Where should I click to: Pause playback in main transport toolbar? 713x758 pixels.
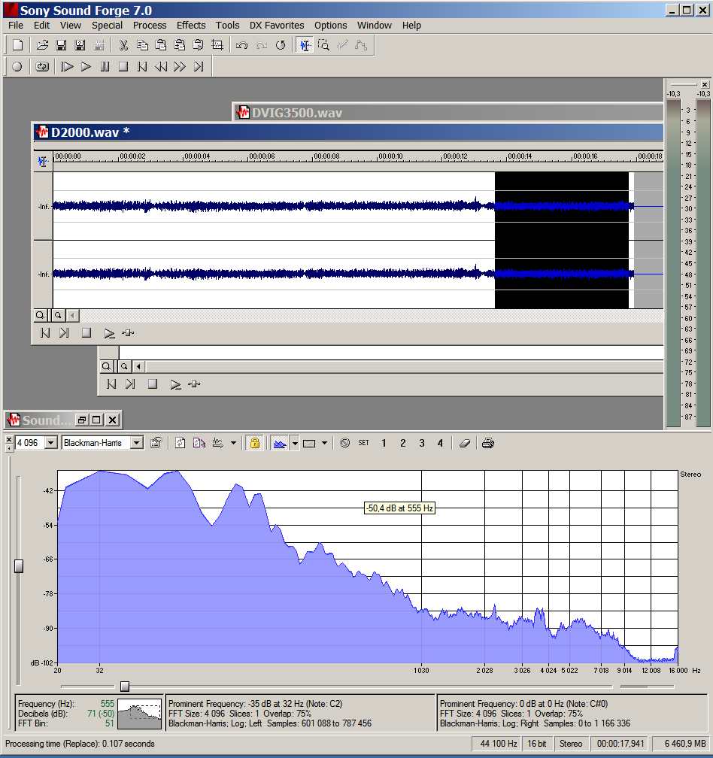coord(105,66)
